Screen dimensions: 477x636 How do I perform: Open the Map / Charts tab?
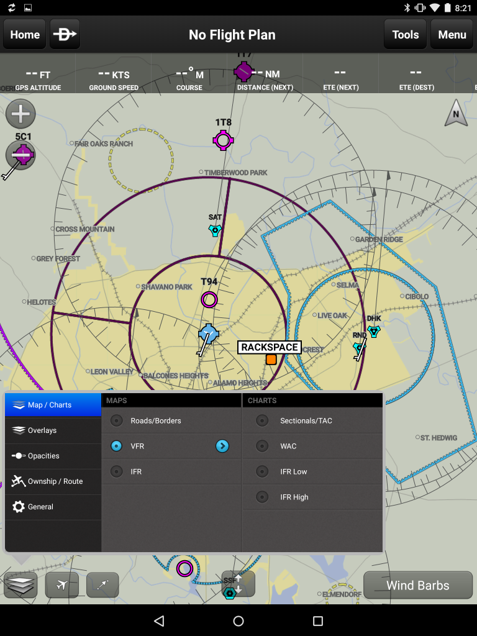coord(53,405)
